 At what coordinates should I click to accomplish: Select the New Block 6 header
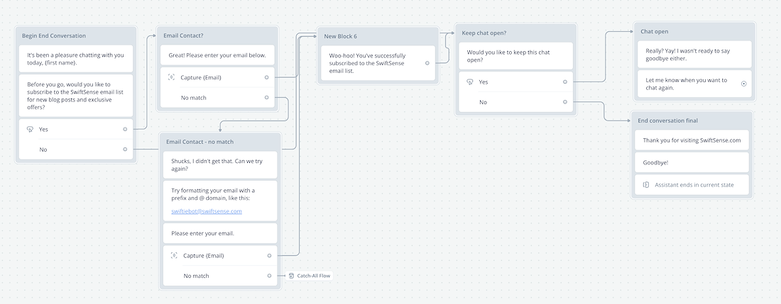[378, 36]
